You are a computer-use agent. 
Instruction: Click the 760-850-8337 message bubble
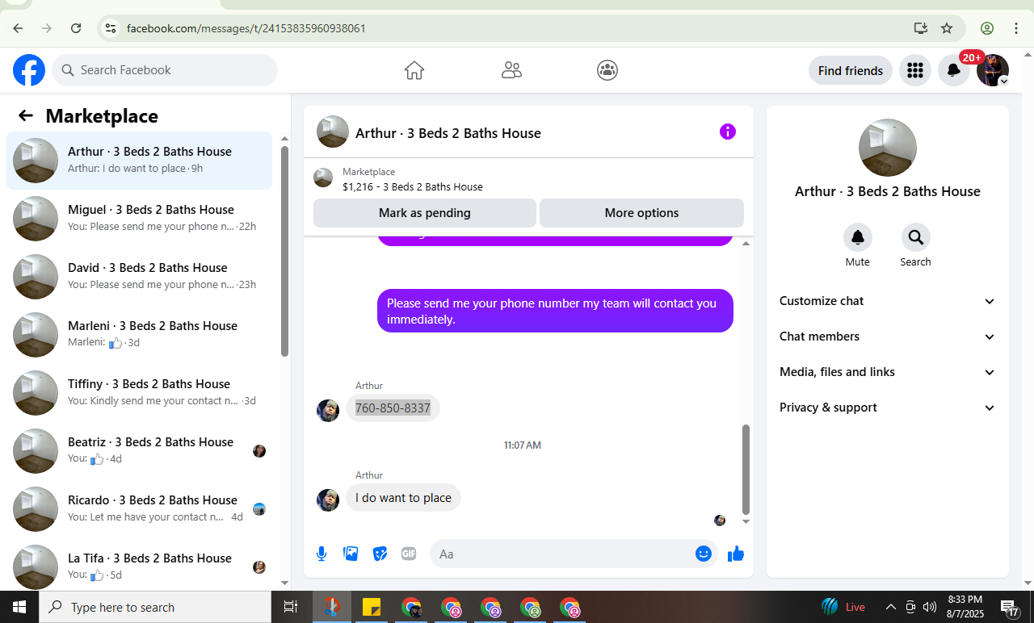(x=393, y=408)
